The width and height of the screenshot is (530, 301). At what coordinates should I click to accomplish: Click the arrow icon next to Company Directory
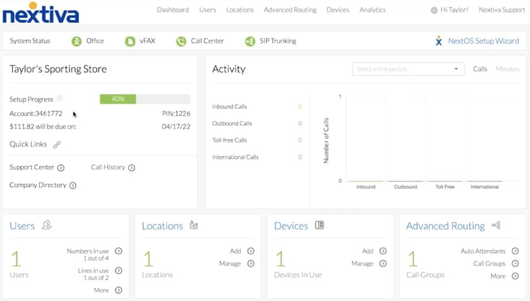coord(73,186)
